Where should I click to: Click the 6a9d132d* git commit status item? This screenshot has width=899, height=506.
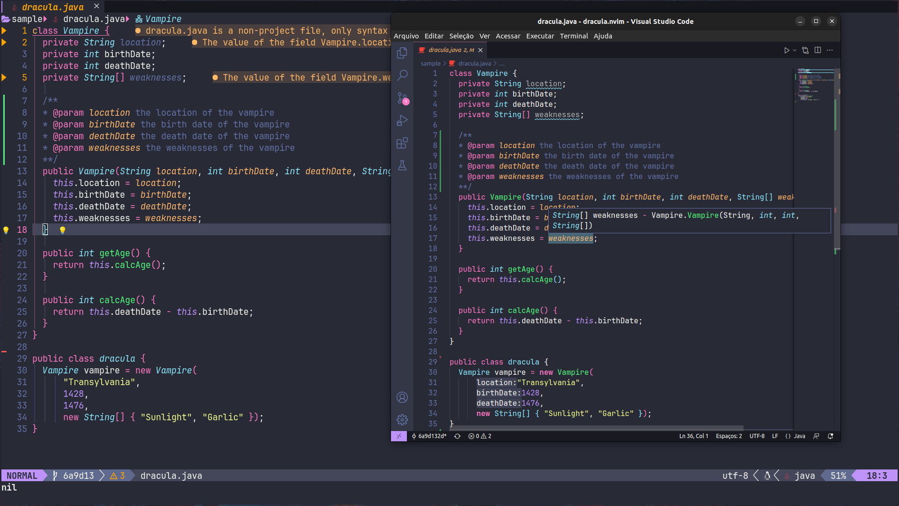point(429,436)
